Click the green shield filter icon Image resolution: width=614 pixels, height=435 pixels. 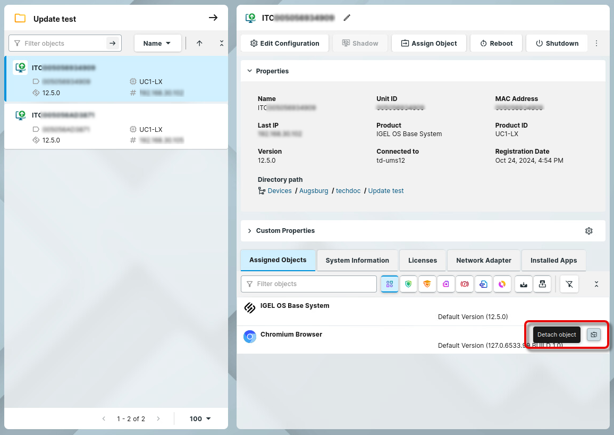[408, 284]
